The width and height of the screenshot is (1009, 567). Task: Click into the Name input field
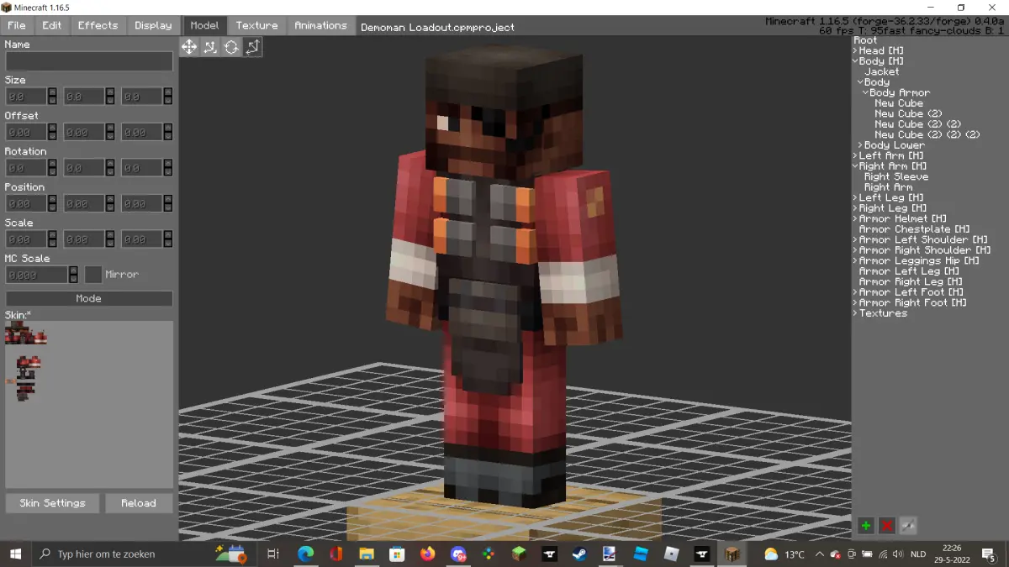pos(89,61)
